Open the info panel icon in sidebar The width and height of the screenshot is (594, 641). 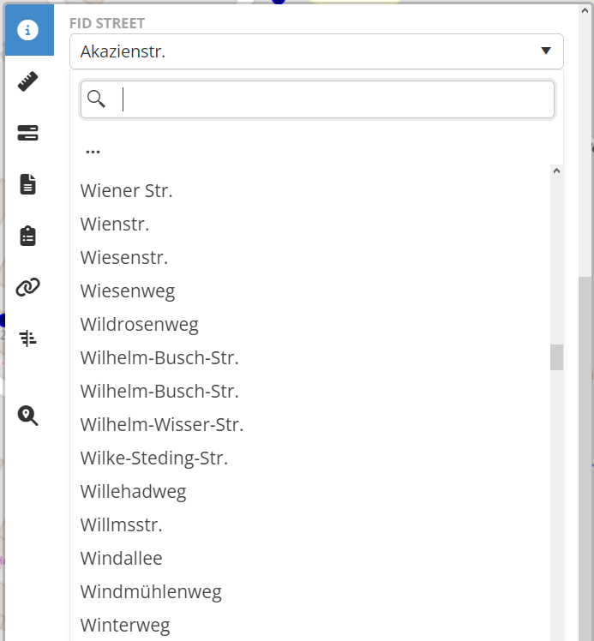(x=29, y=30)
